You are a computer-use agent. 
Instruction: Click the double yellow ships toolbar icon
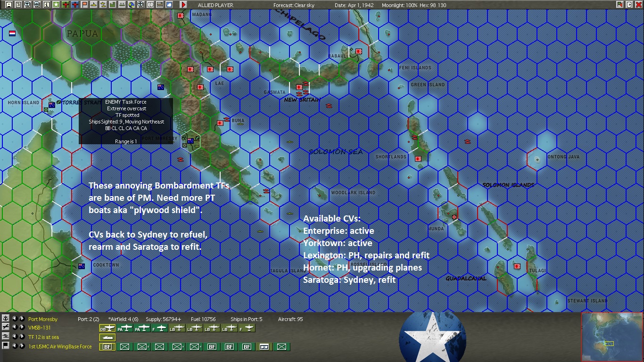pos(103,5)
